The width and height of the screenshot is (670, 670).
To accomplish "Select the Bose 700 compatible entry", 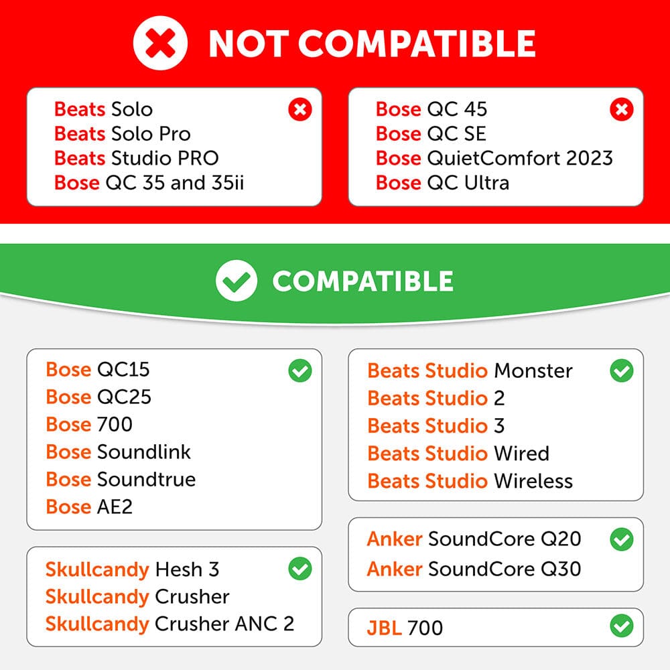I will click(89, 424).
